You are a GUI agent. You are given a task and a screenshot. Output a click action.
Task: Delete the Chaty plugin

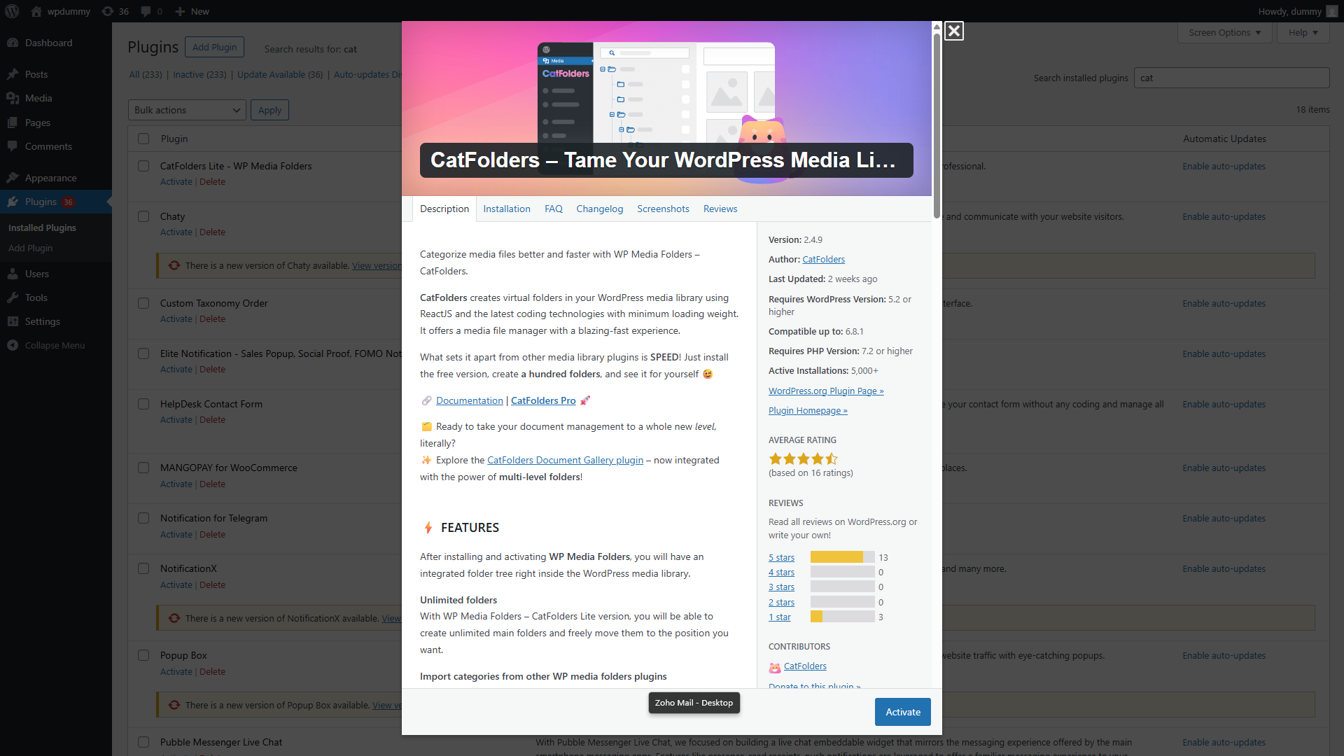[212, 232]
